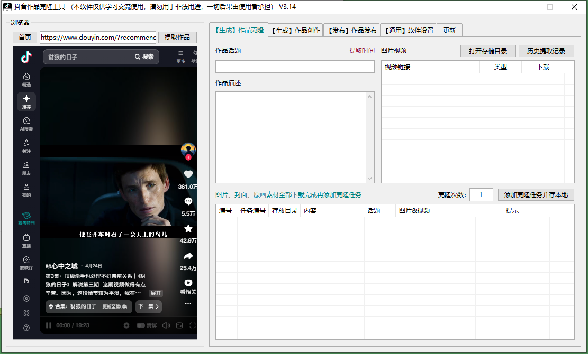Favorite the video with the star icon

point(188,229)
